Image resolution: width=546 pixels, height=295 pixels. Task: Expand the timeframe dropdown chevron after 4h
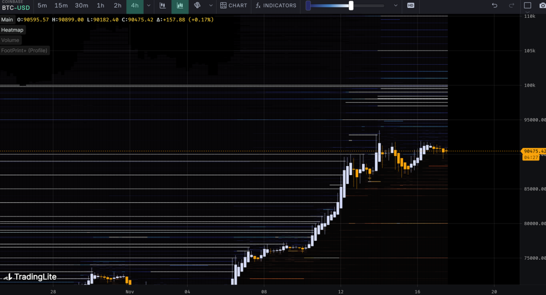(149, 6)
